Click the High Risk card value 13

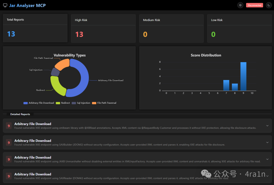click(79, 34)
